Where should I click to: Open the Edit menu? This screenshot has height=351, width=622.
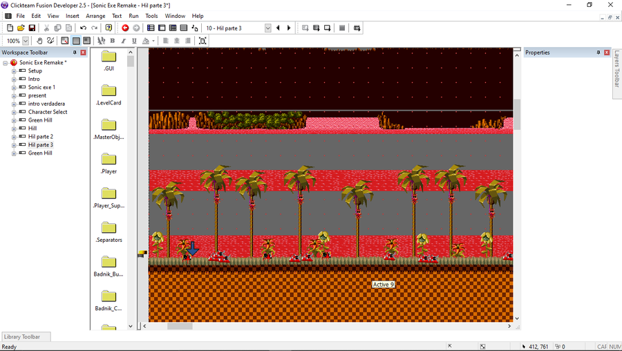[36, 16]
